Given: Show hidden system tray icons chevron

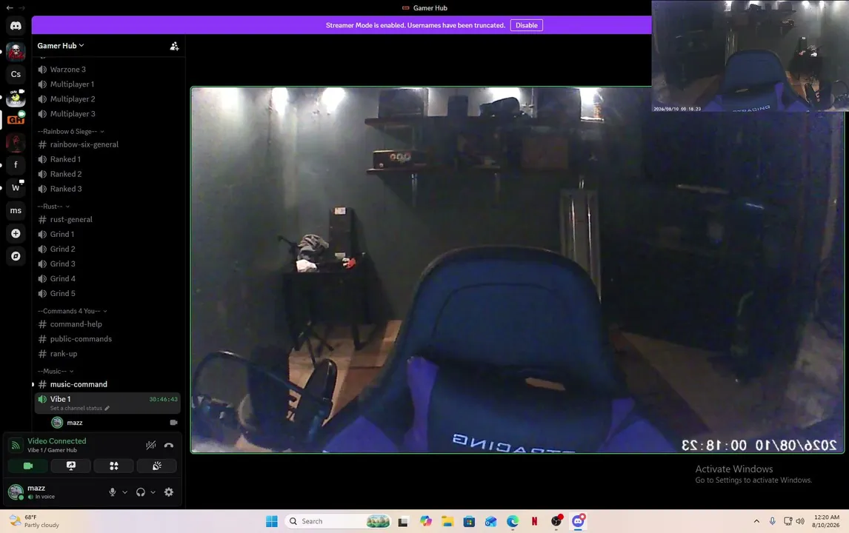Looking at the screenshot, I should pos(756,521).
